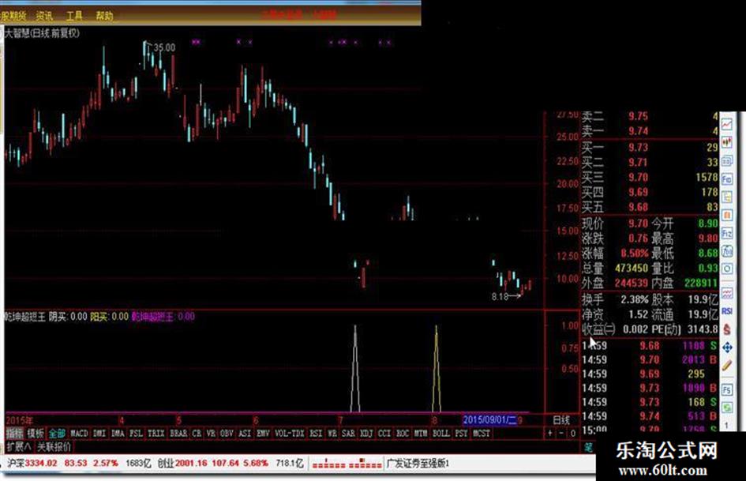
Task: Switch to the 指标 tab
Action: tap(15, 434)
